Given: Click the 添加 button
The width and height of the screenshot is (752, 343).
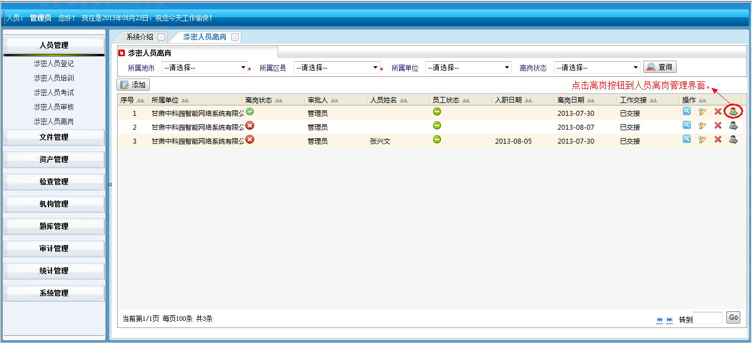Looking at the screenshot, I should (133, 85).
